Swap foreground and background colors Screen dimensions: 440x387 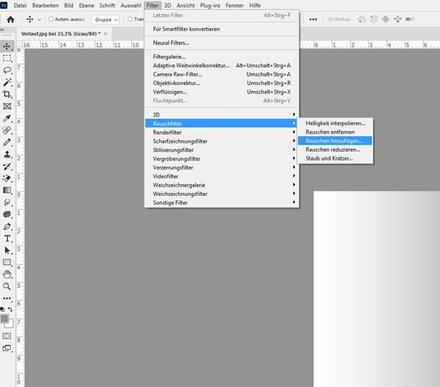[11, 309]
